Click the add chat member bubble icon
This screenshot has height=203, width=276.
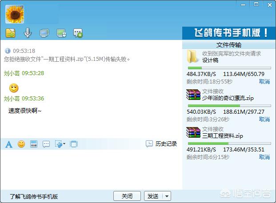78,33
